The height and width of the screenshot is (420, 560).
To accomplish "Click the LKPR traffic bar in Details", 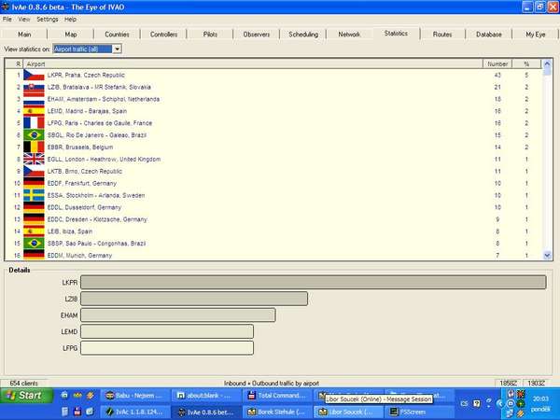I will pos(314,282).
